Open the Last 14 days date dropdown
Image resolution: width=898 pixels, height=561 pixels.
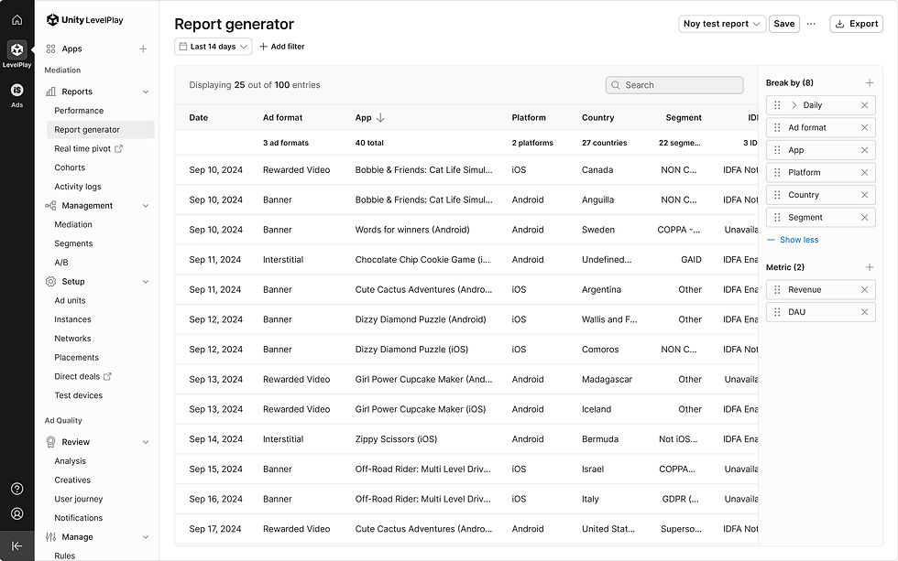click(x=213, y=47)
